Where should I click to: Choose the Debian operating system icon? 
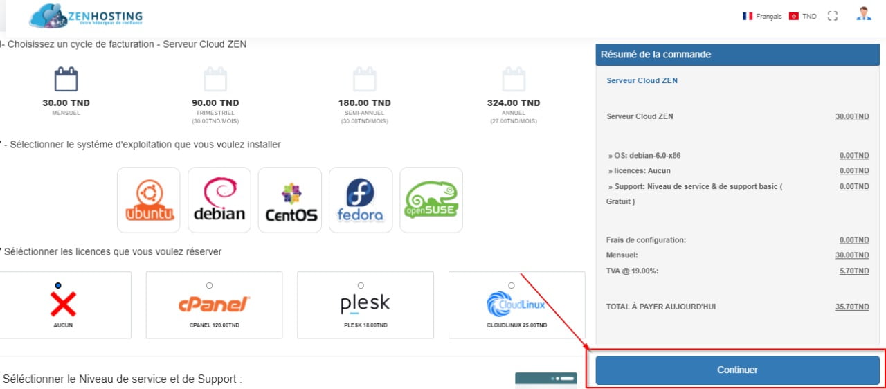219,200
